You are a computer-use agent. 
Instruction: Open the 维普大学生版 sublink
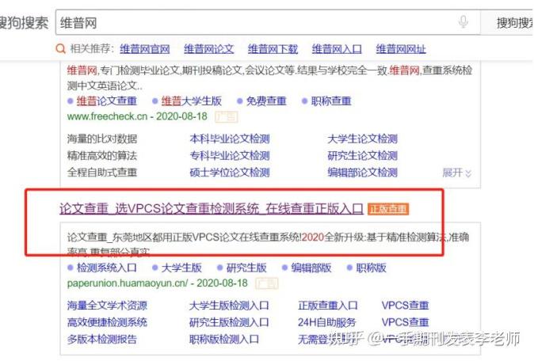[192, 101]
